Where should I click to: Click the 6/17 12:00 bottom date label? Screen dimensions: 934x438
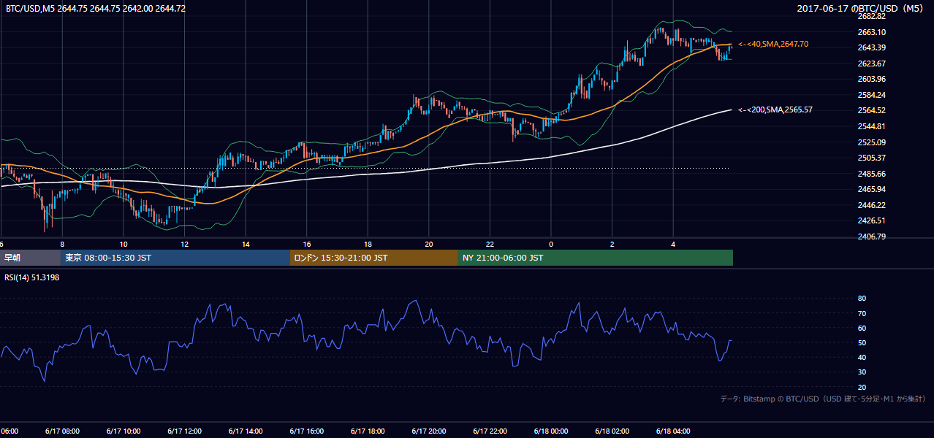coord(184,431)
